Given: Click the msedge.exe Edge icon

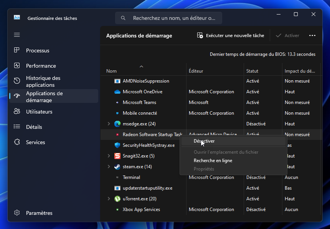Looking at the screenshot, I should [117, 124].
